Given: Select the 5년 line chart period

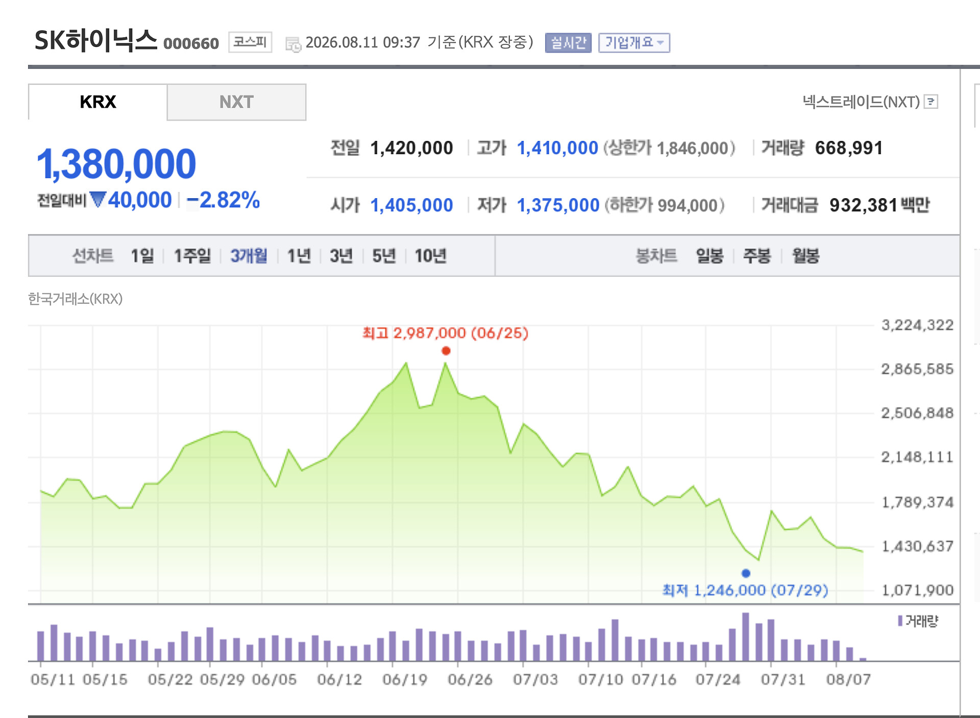Looking at the screenshot, I should pyautogui.click(x=384, y=255).
